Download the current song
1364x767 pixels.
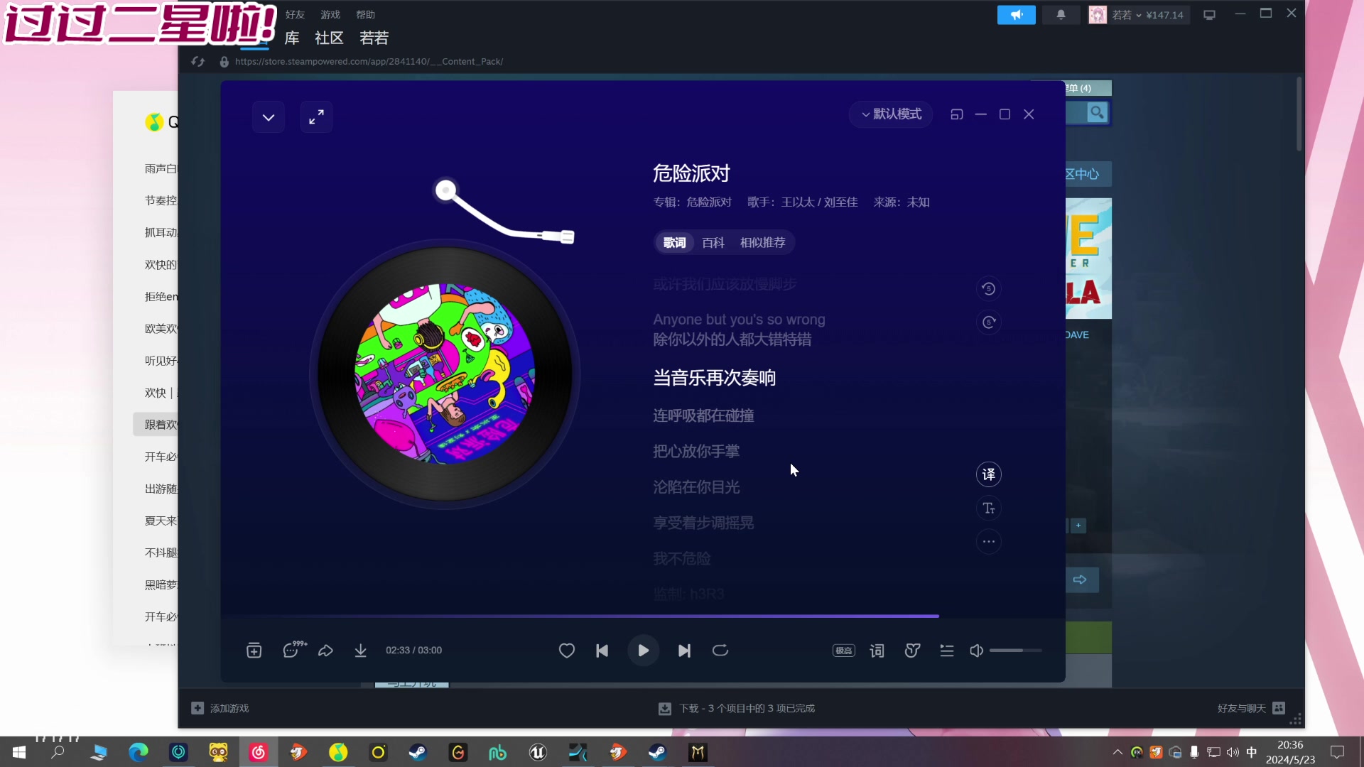pos(361,651)
